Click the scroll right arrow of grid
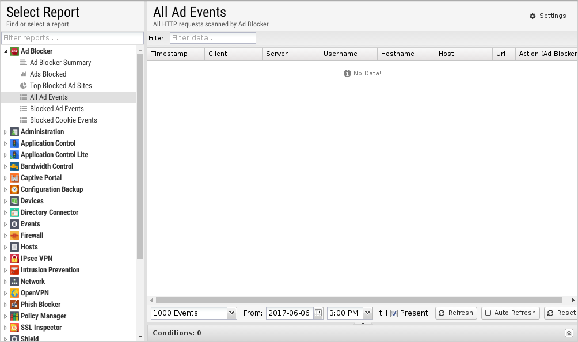Image resolution: width=578 pixels, height=342 pixels. [x=573, y=301]
